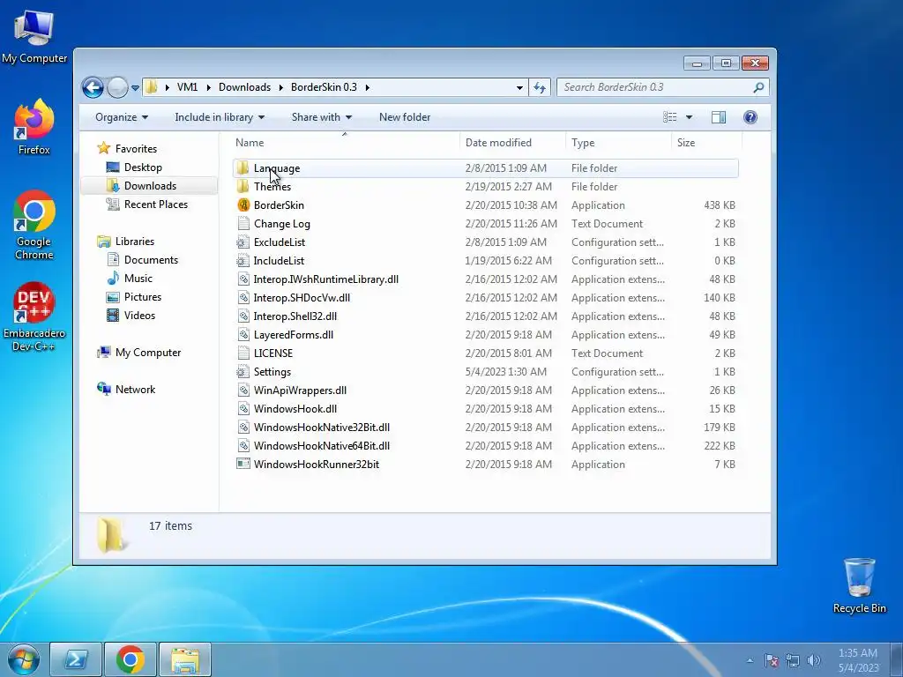Open the Organize menu
Image resolution: width=903 pixels, height=677 pixels.
click(x=122, y=117)
